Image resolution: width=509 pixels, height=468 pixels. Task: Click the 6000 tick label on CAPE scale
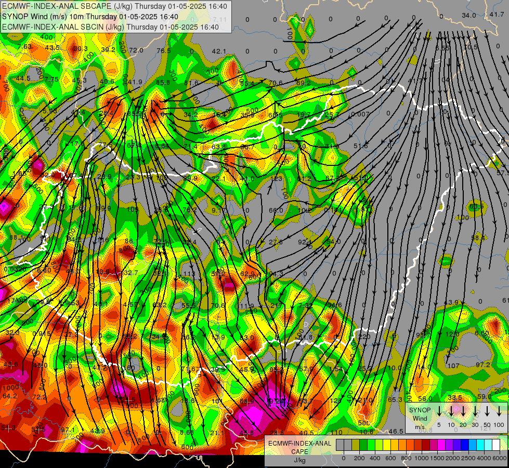(x=500, y=458)
